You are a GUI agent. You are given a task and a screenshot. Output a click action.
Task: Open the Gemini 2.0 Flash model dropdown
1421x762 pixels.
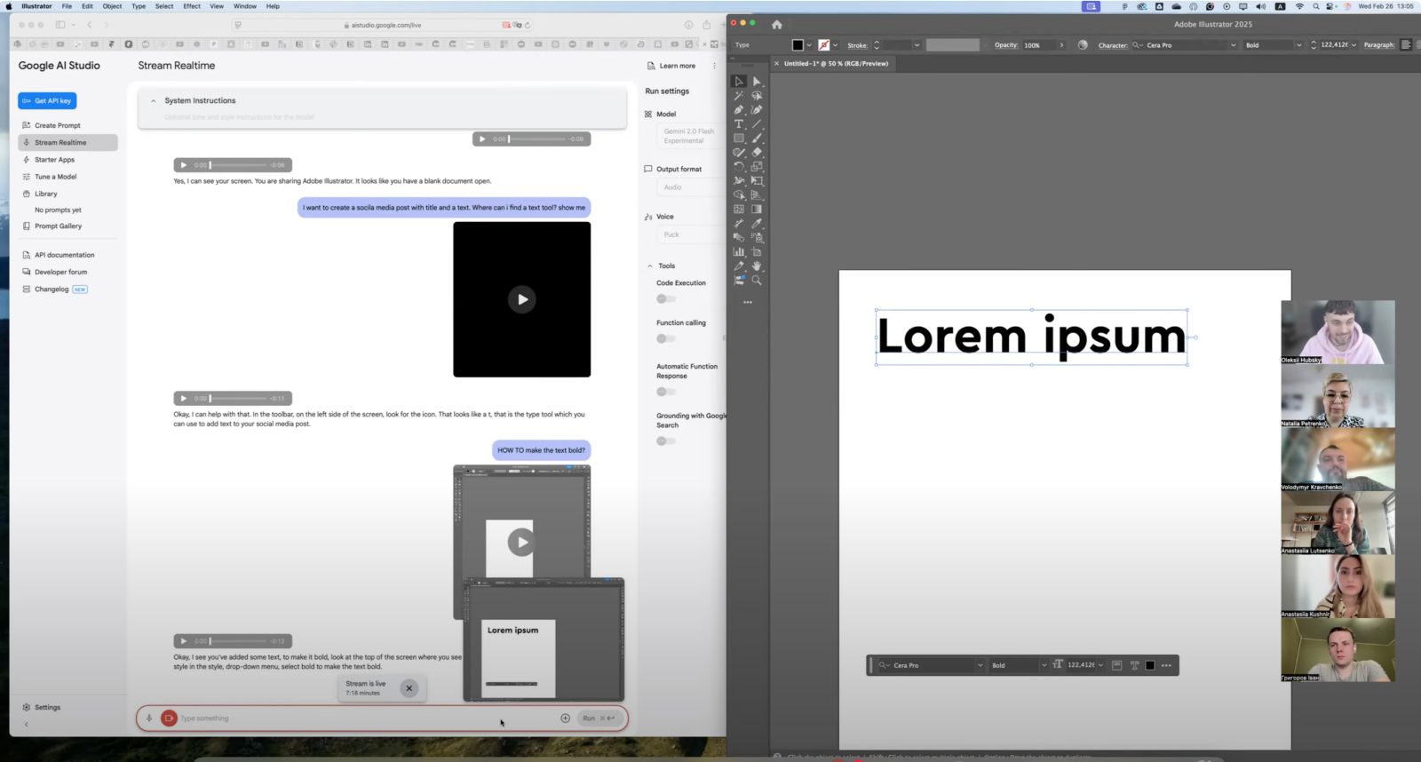coord(691,136)
